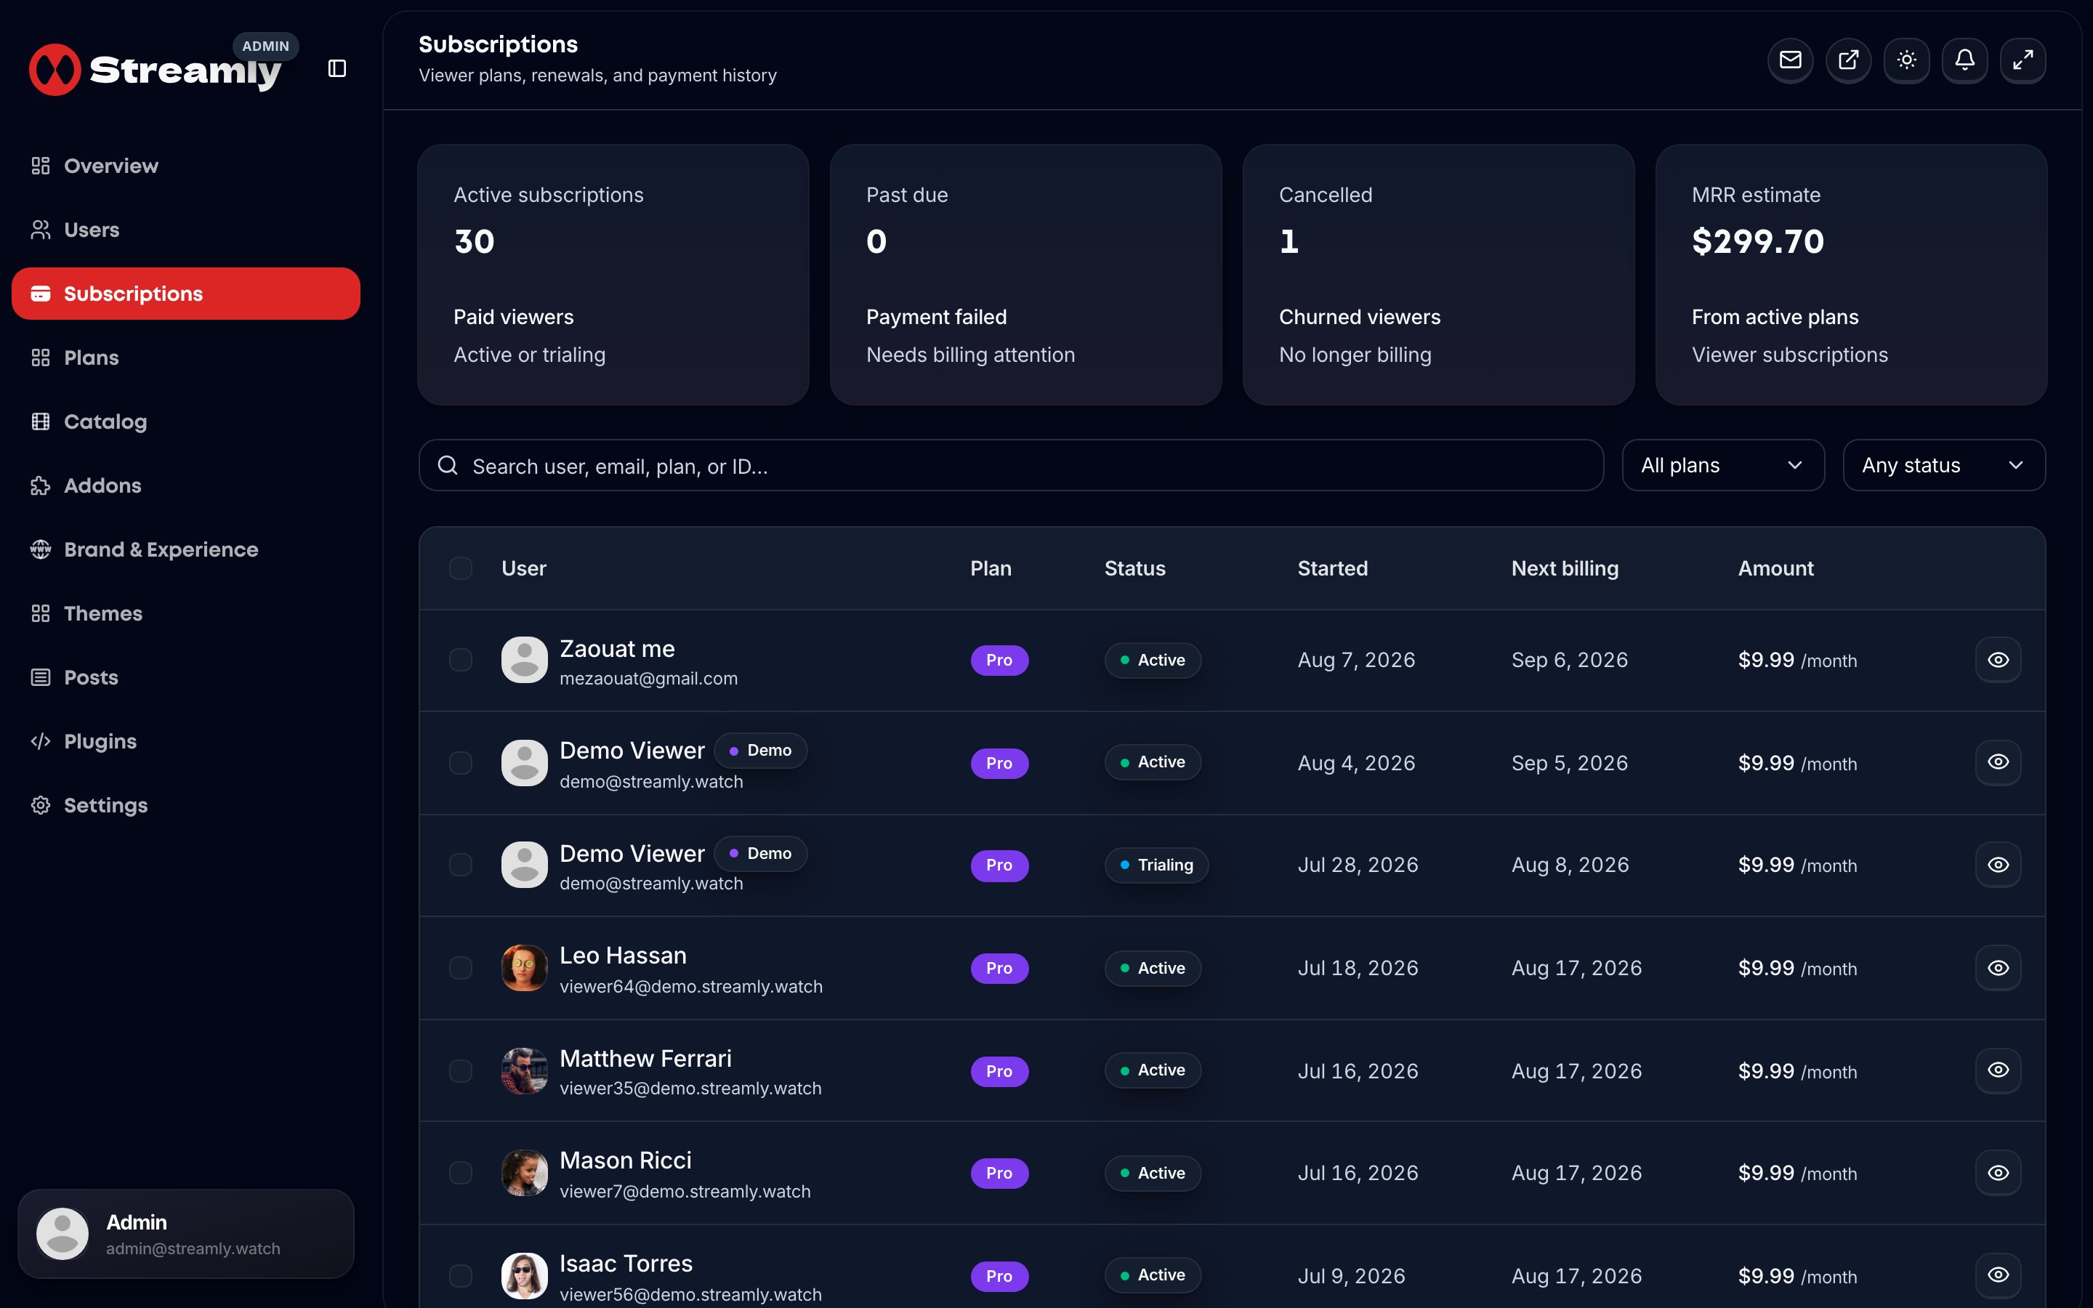Click the Pro badge for Leo Hassan
2093x1308 pixels.
(999, 968)
